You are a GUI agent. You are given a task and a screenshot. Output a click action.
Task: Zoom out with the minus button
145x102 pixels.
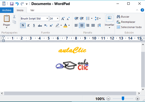coord(108,99)
